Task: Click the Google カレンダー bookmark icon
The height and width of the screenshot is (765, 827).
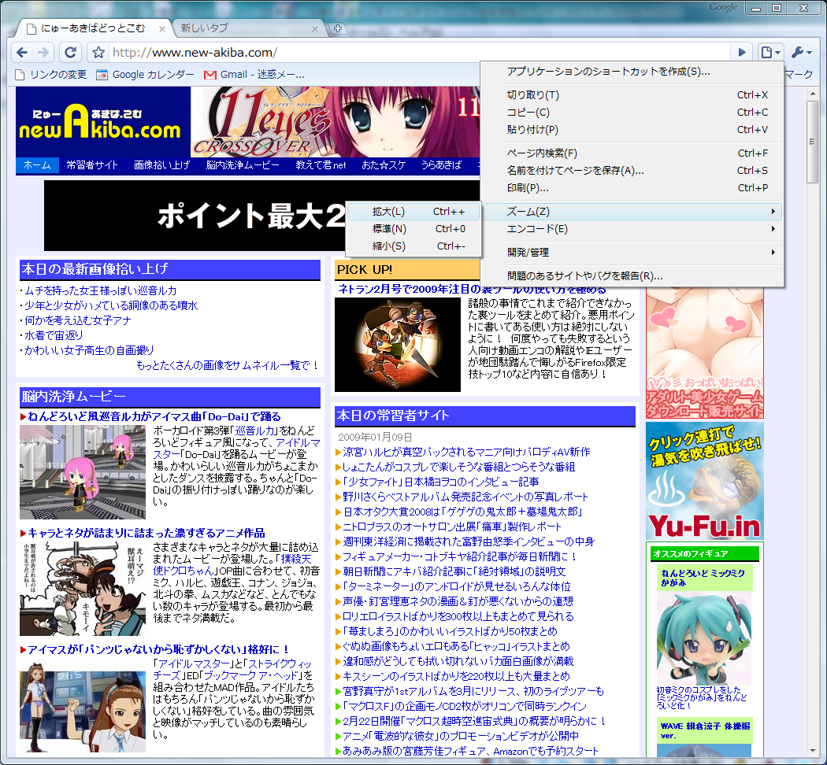Action: point(102,75)
